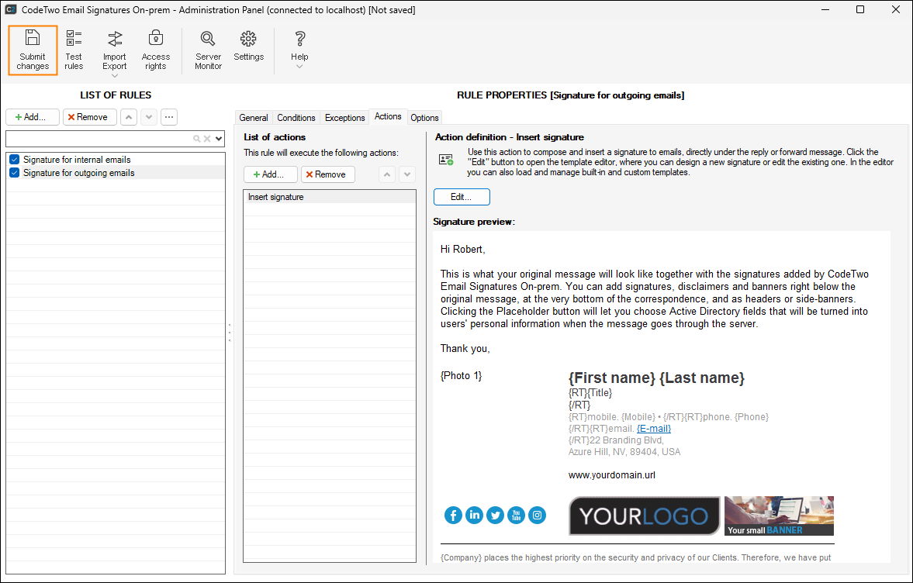Image resolution: width=913 pixels, height=583 pixels.
Task: Click the Edit... button for the signature
Action: (462, 197)
